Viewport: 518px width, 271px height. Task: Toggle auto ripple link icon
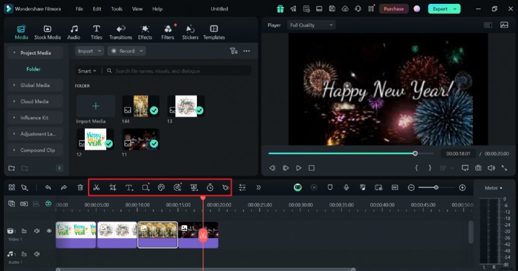point(24,204)
